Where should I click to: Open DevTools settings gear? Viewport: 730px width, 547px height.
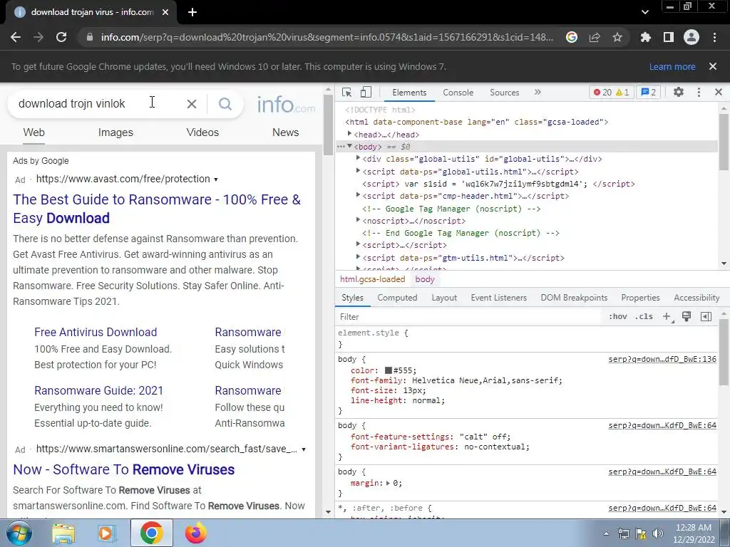coord(679,92)
